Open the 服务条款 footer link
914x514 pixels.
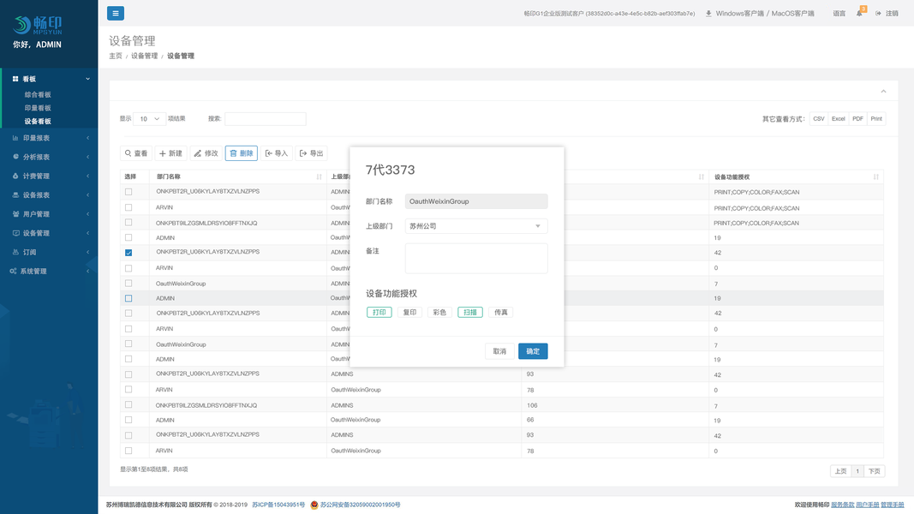[x=842, y=505]
